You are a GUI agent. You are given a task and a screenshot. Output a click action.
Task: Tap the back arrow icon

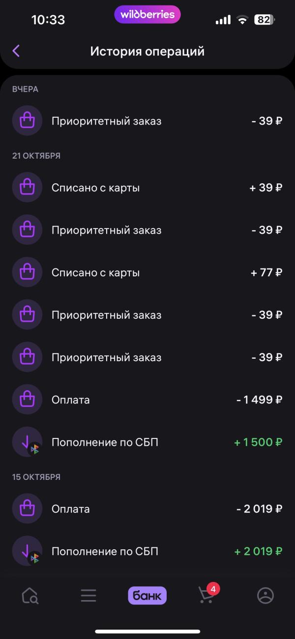pos(16,51)
